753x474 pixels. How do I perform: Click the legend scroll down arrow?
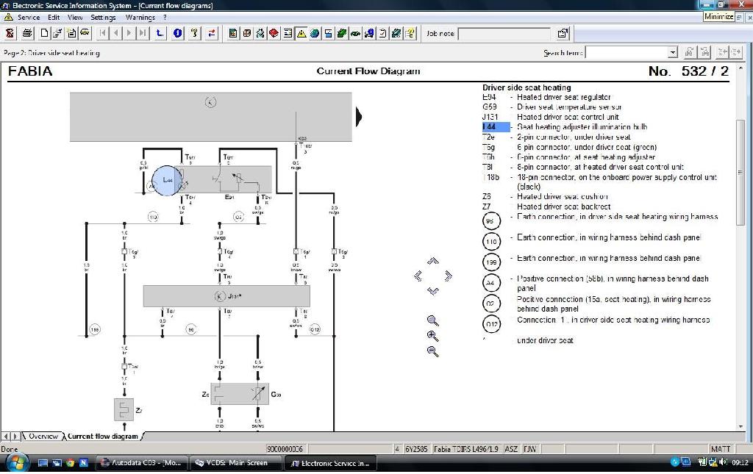coord(740,426)
